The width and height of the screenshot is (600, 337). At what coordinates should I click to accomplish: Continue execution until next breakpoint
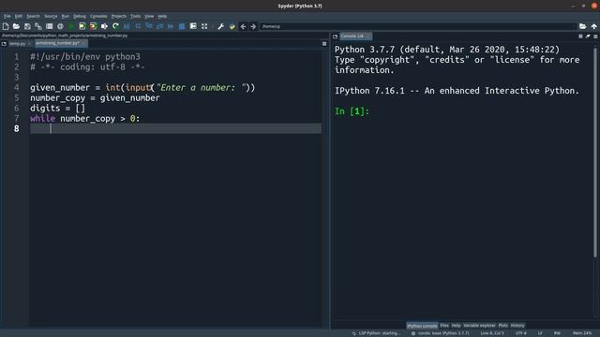[171, 26]
